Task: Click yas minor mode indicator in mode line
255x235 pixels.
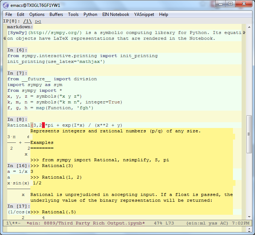Action: pyautogui.click(x=213, y=223)
